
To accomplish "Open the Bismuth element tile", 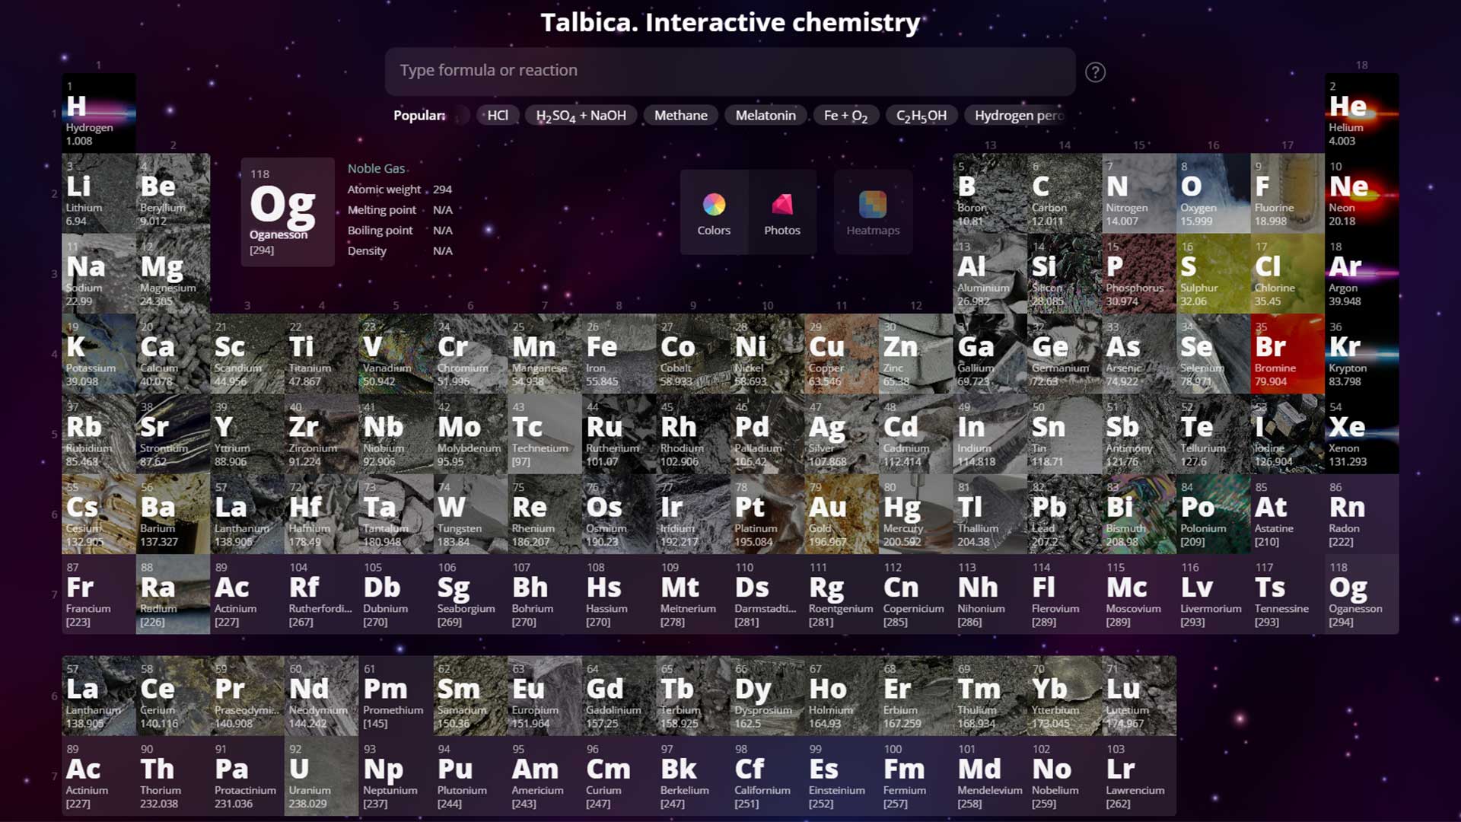I will [x=1139, y=515].
